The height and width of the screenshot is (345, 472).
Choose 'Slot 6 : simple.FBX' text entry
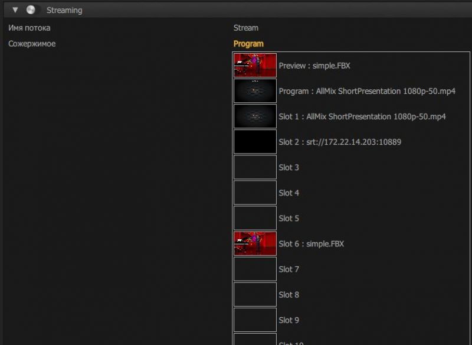(312, 244)
